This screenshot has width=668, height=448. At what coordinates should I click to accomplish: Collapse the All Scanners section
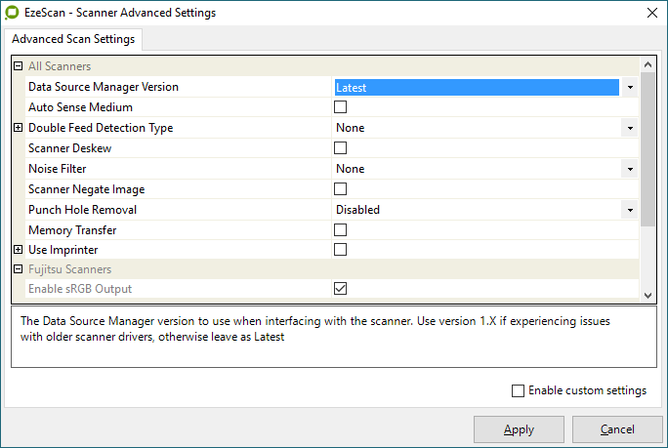19,66
